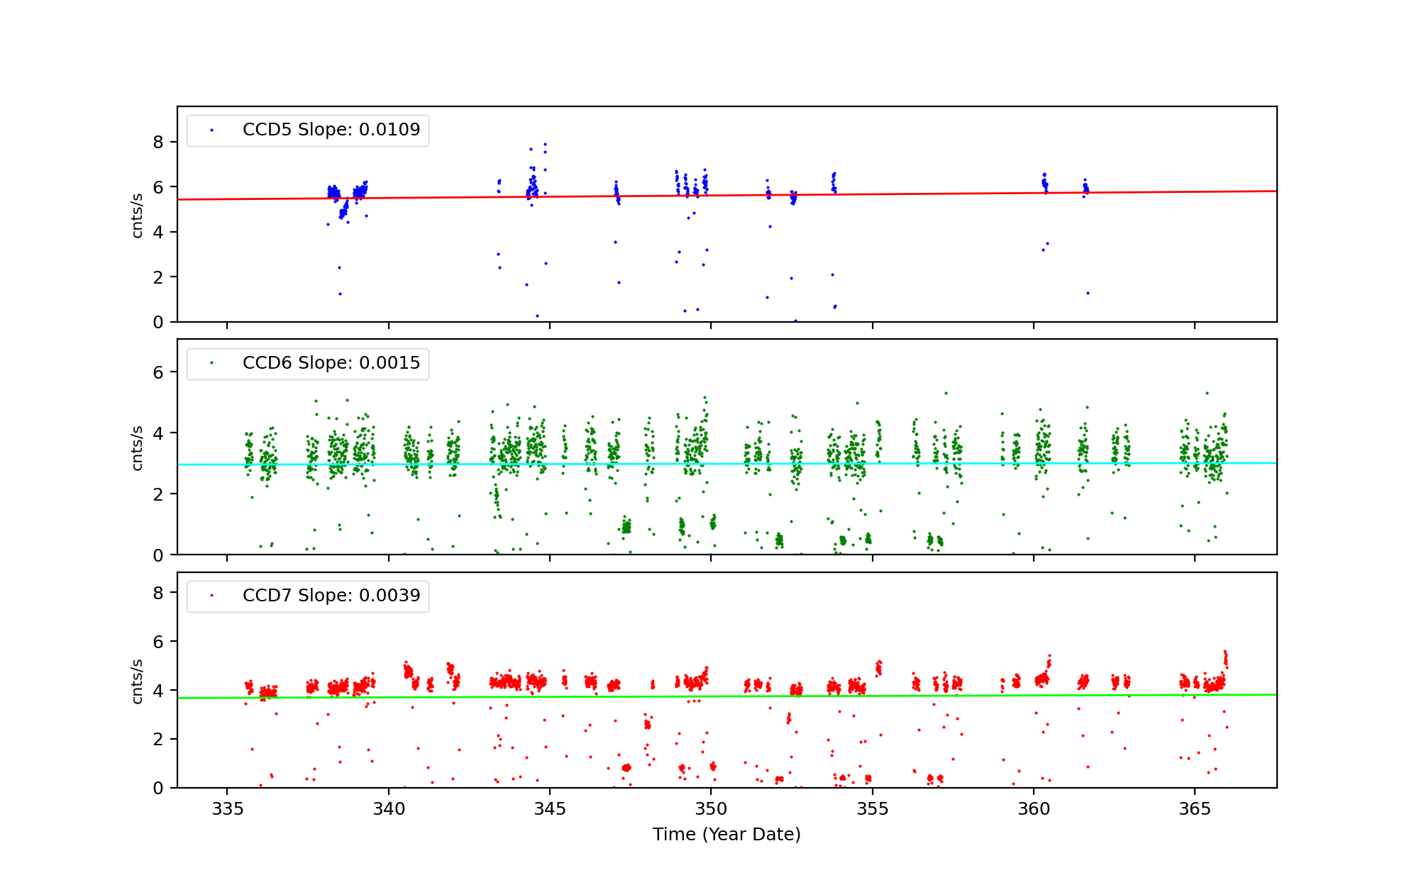The image size is (1419, 885).
Task: Click x-axis tick label 335
Action: pyautogui.click(x=227, y=810)
